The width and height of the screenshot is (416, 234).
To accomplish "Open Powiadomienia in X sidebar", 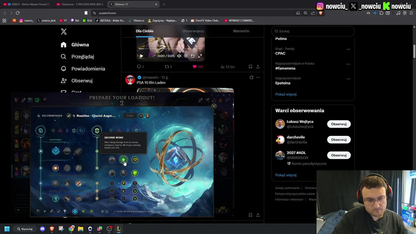I will 83,69.
